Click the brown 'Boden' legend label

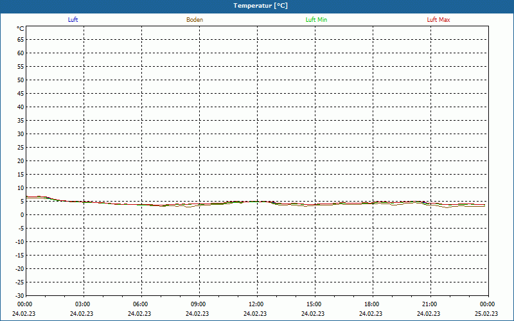(195, 20)
